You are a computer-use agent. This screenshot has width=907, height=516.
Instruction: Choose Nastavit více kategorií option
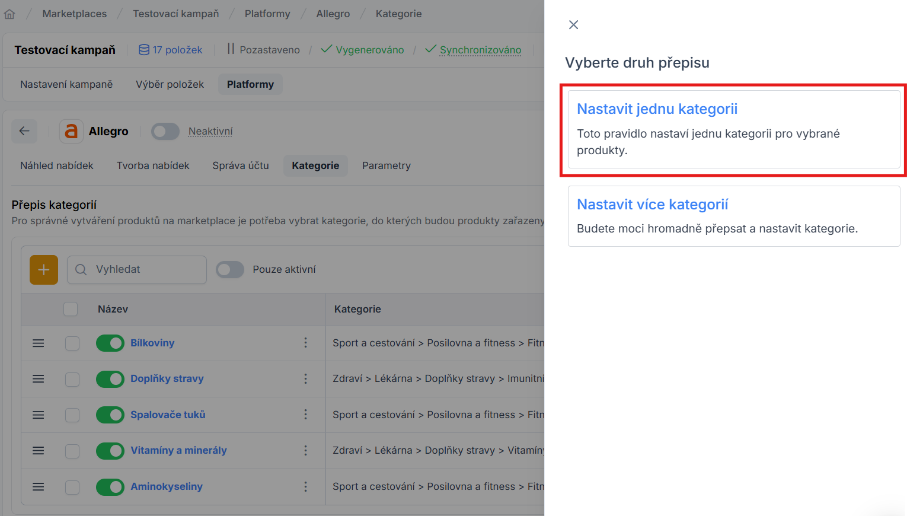pos(733,216)
